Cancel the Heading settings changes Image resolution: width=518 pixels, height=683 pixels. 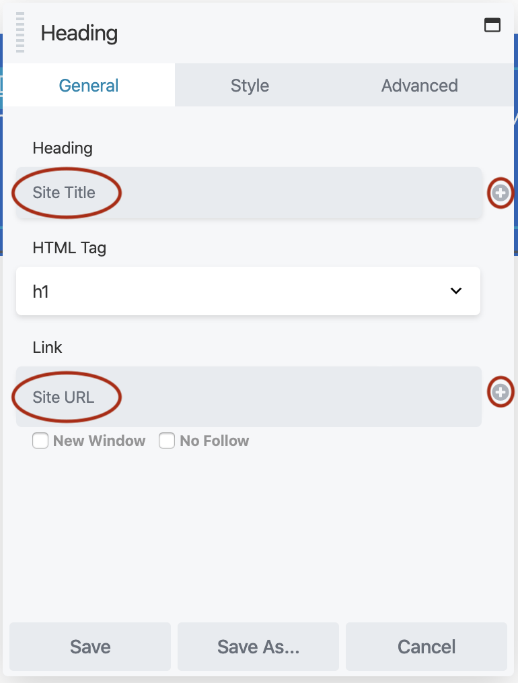click(x=427, y=647)
